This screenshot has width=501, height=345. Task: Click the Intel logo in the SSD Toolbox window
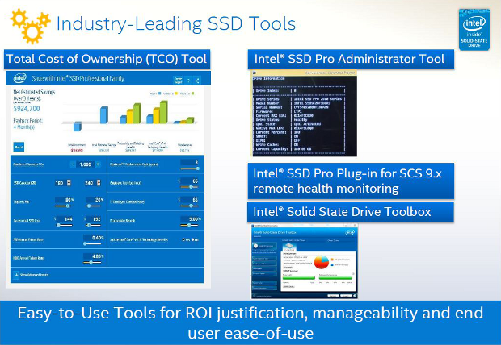(x=350, y=232)
